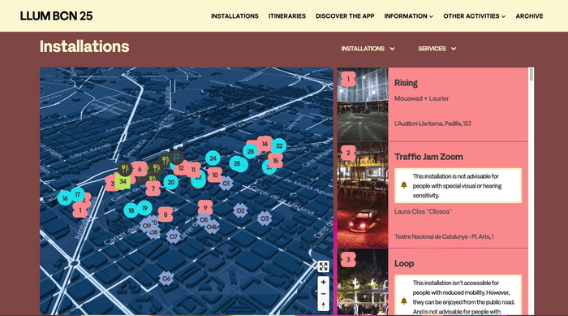Open the Loop installation title
Image resolution: width=568 pixels, height=316 pixels.
(404, 263)
